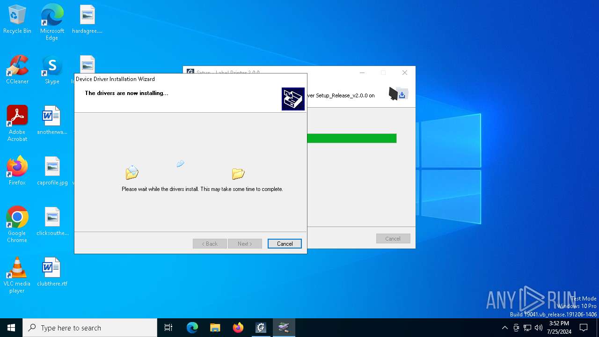
Task: Click 'The drivers are now installing...' heading
Action: click(x=126, y=93)
